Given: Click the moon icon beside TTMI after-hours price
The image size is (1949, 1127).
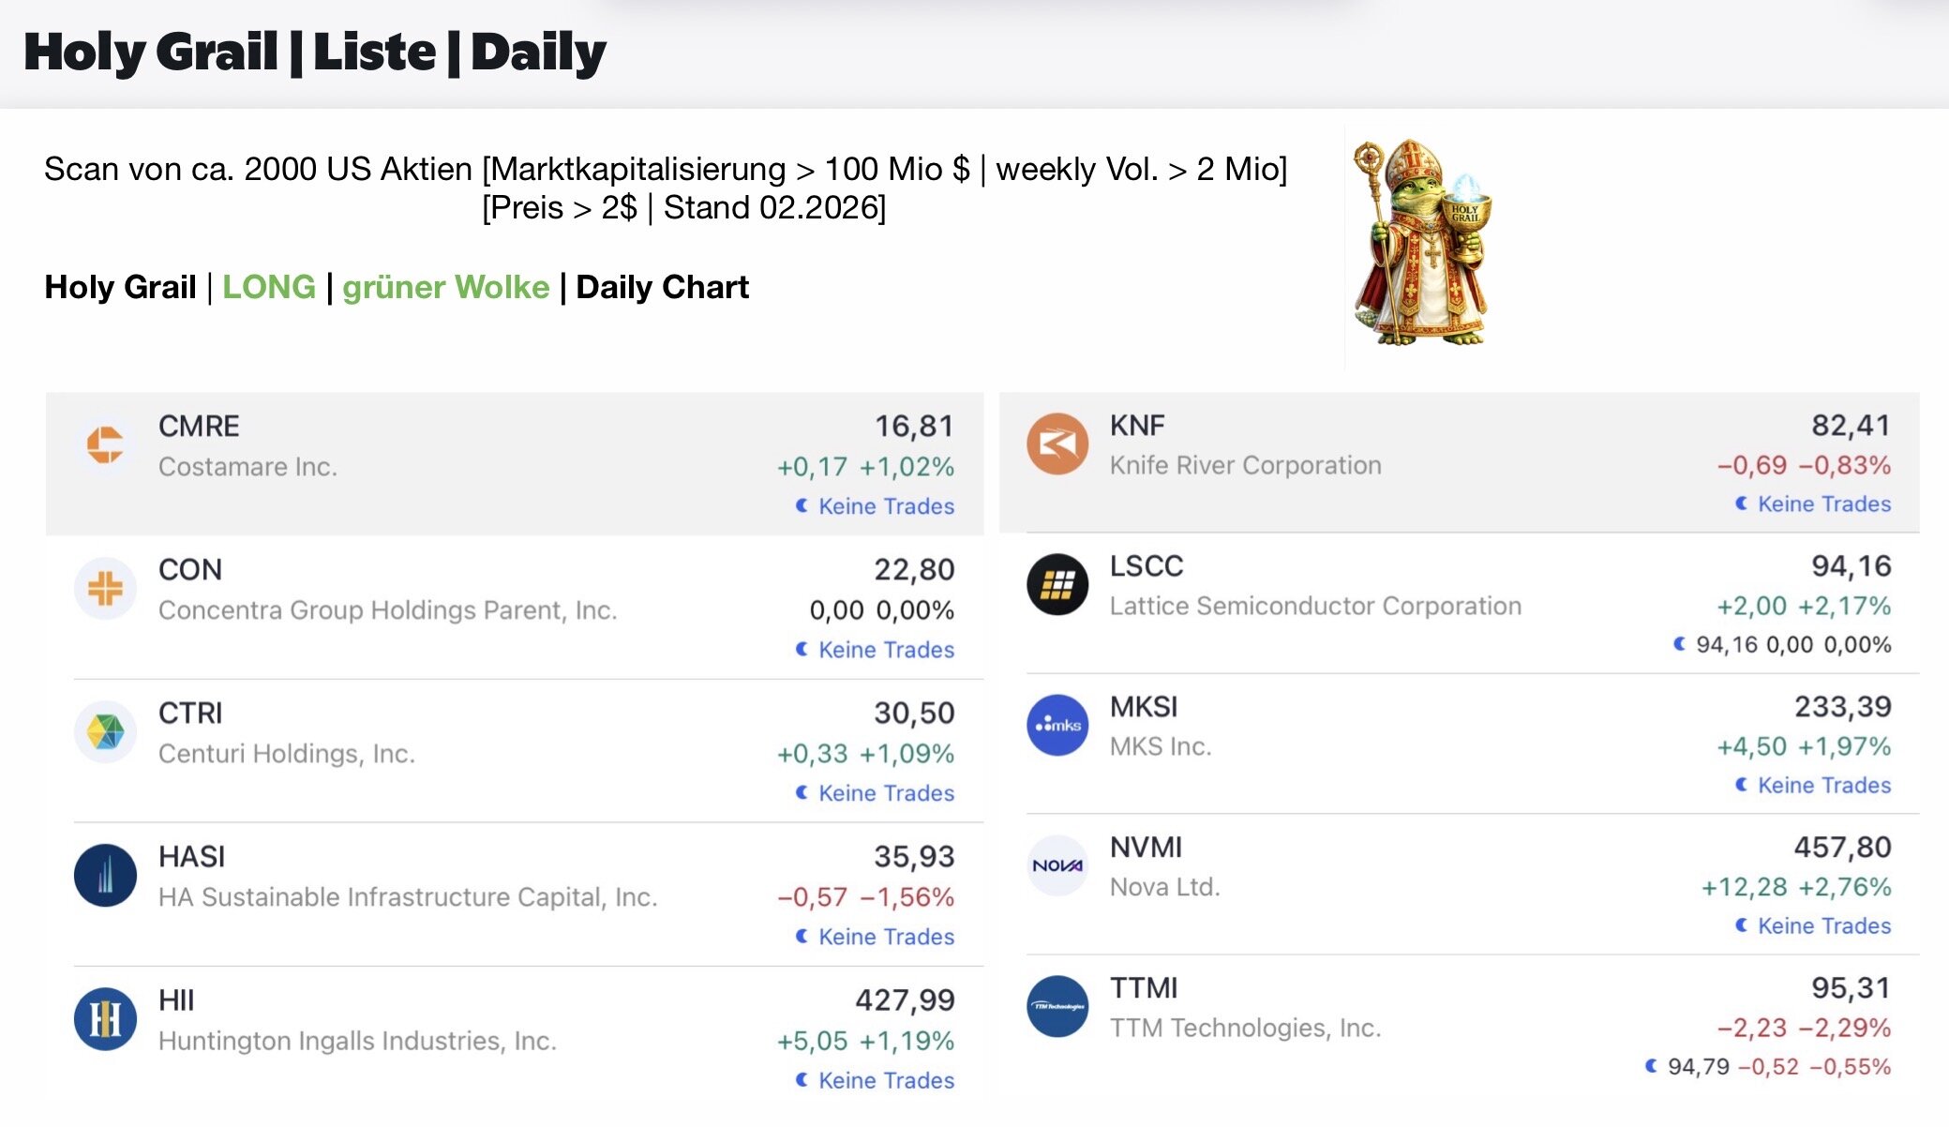Looking at the screenshot, I should [1652, 1066].
